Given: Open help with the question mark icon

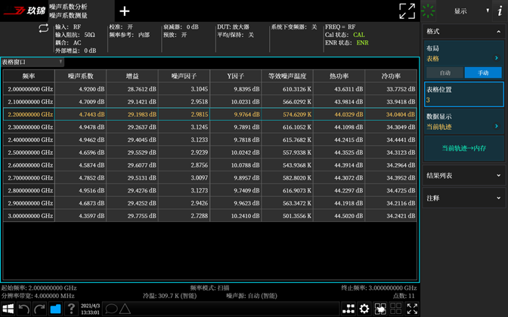Looking at the screenshot, I should point(71,309).
